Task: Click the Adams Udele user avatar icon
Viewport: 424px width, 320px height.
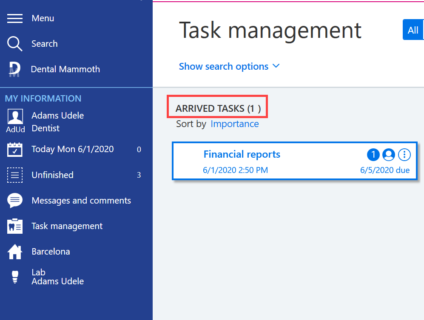Action: (x=15, y=116)
